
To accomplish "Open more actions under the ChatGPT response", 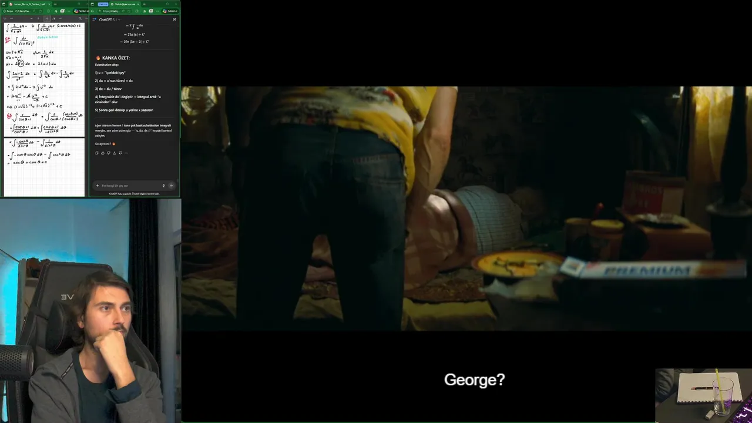I will (x=126, y=153).
